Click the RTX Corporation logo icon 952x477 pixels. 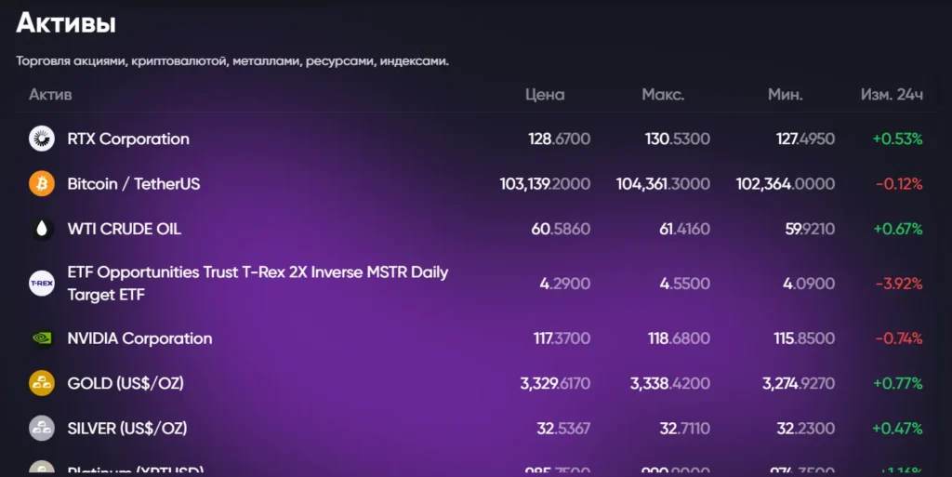click(42, 139)
